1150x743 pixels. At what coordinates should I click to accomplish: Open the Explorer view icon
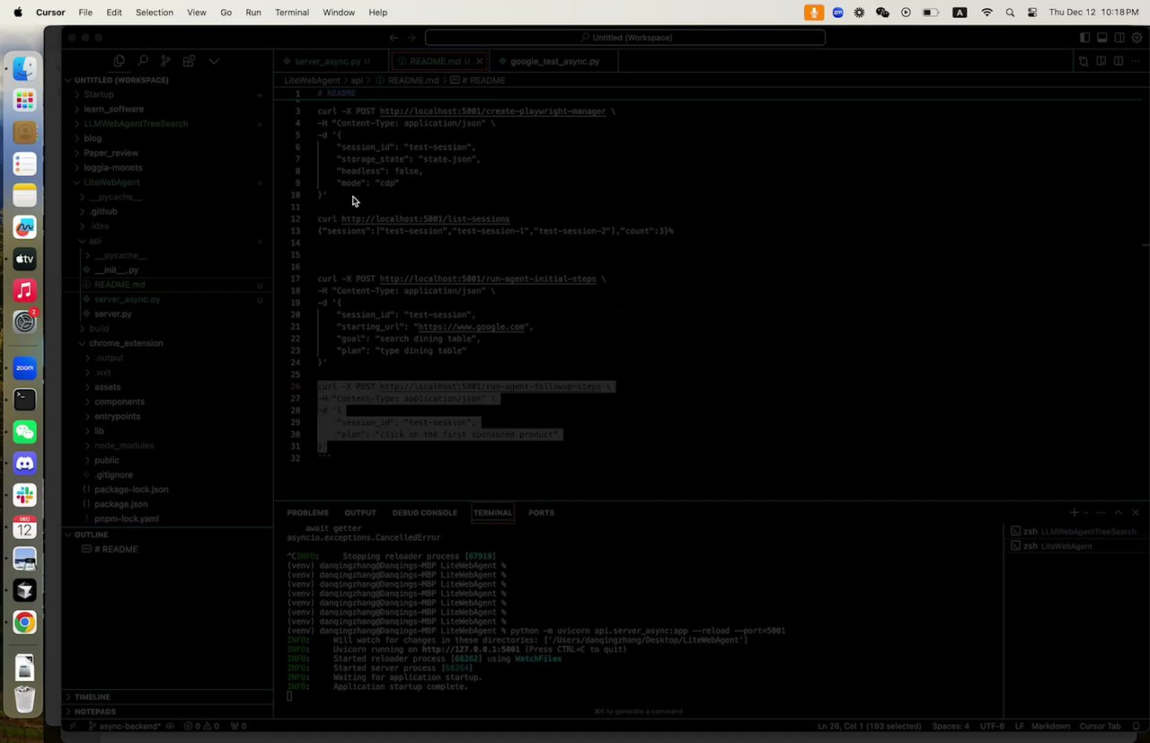[119, 61]
